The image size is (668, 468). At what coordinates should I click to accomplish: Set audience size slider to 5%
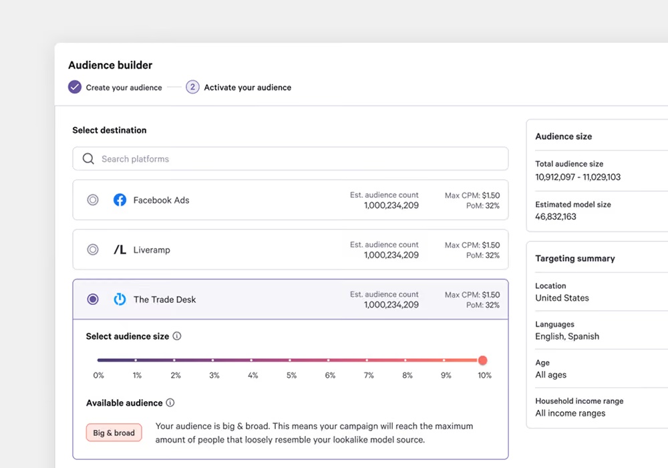290,360
